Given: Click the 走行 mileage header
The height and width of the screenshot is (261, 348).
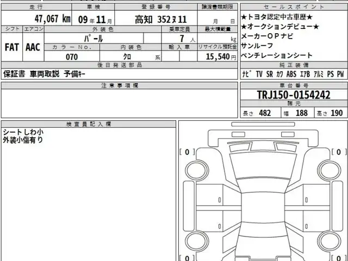Looking at the screenshot, I should click(36, 7).
